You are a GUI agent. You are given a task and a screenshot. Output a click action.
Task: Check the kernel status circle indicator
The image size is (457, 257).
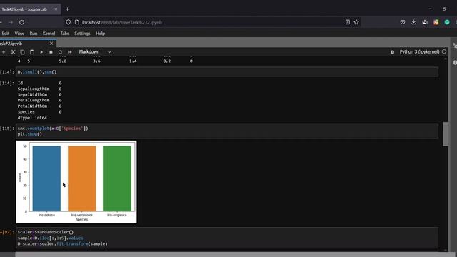tap(444, 51)
